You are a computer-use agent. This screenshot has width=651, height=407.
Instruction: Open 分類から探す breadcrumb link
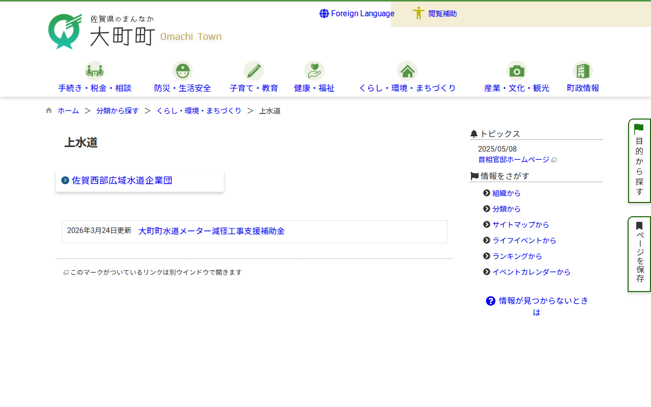click(117, 110)
